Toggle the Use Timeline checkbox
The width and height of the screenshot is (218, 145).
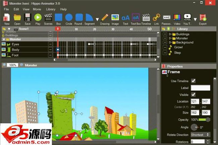point(193,81)
